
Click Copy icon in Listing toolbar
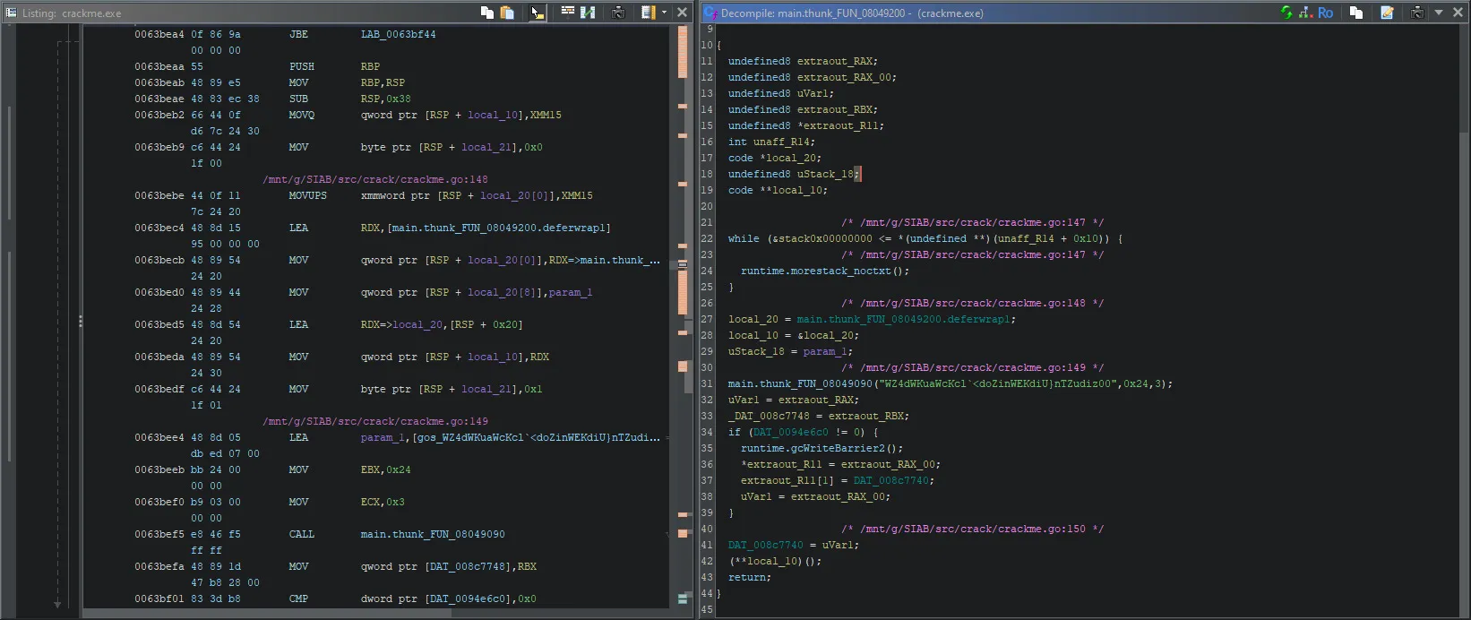point(486,13)
